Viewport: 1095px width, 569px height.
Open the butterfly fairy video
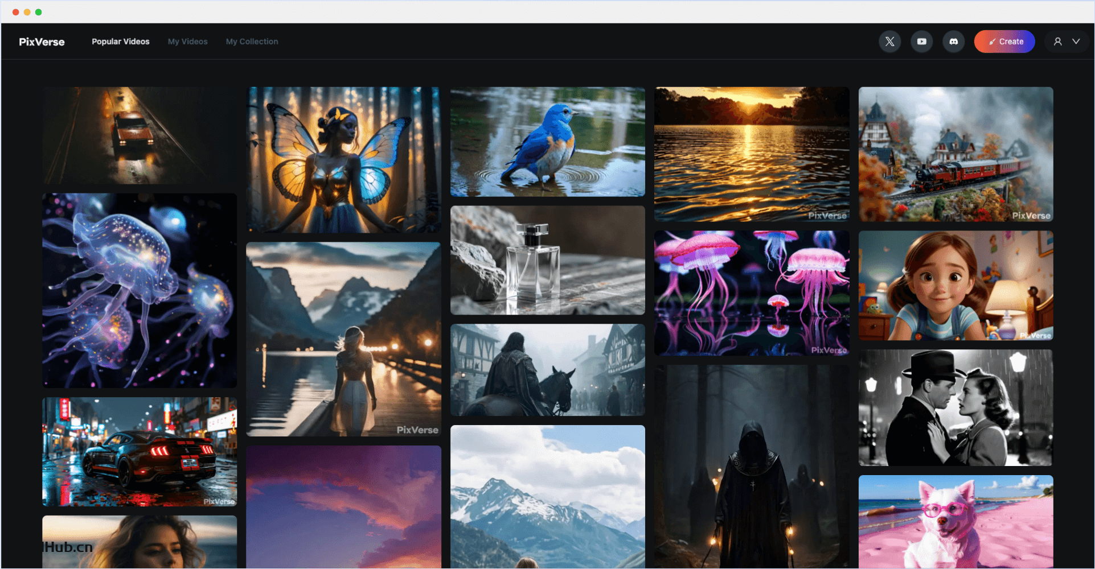[x=343, y=160]
